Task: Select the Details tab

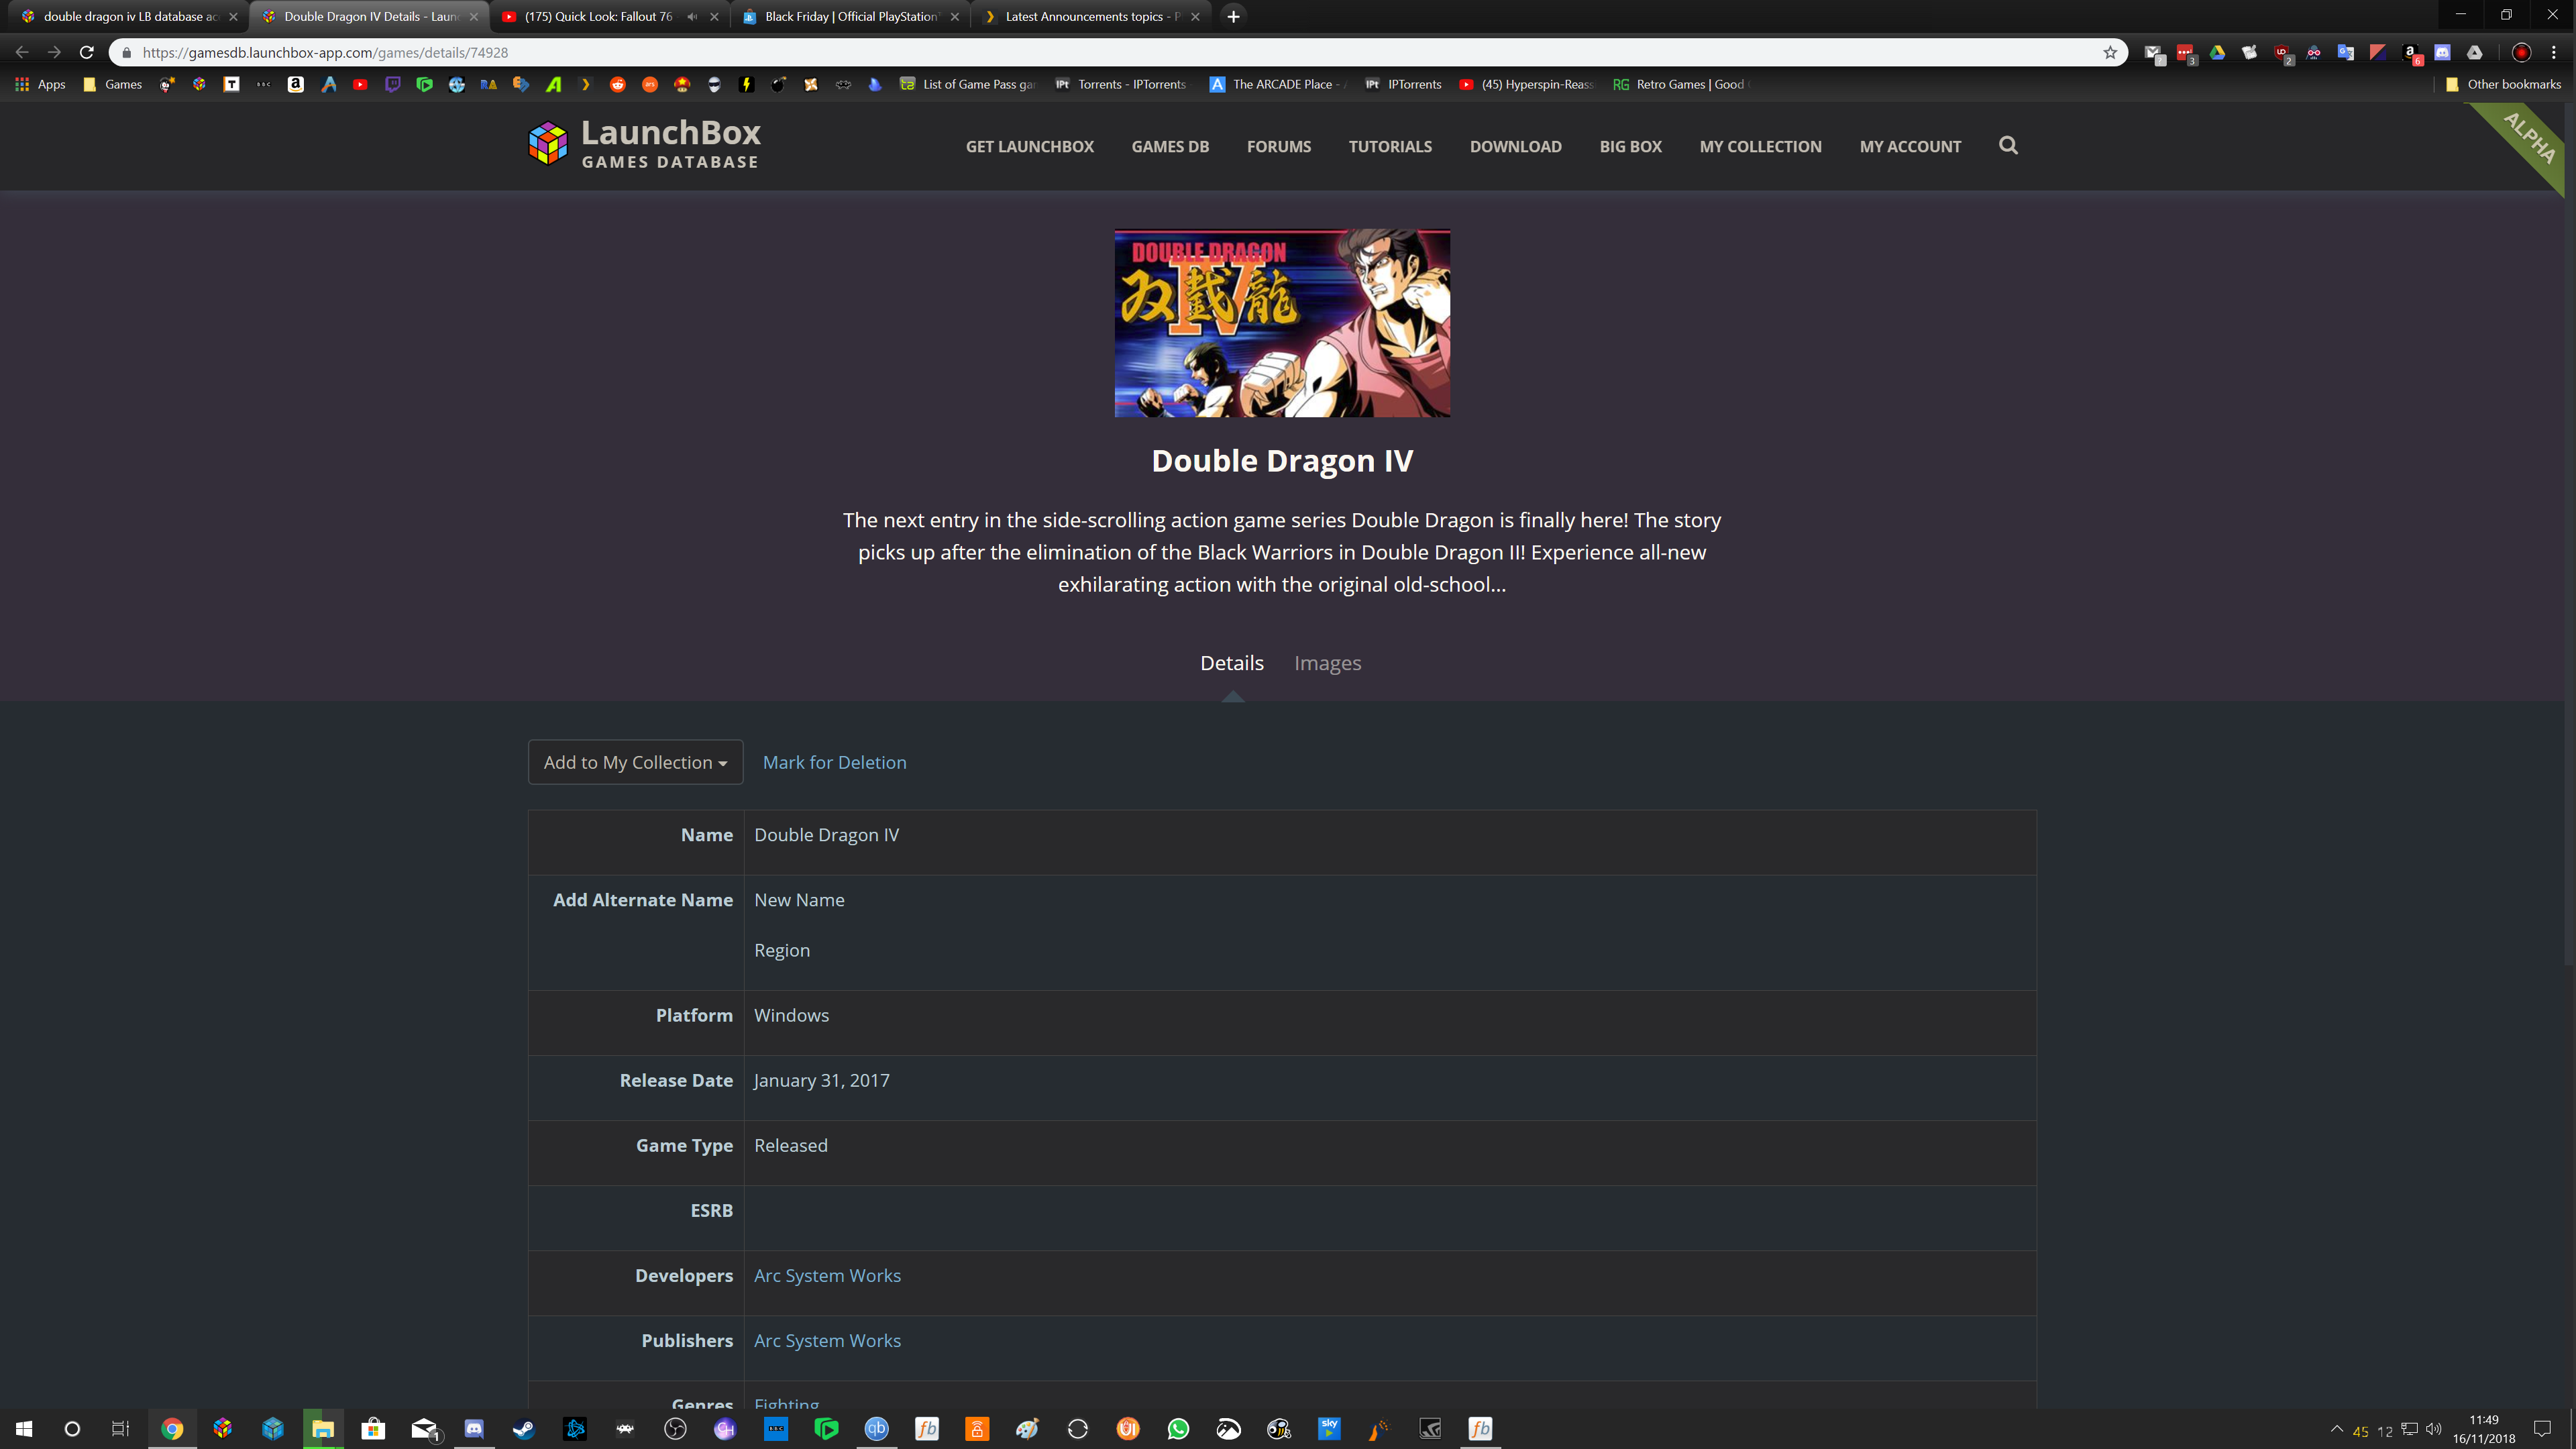Action: 1232,663
